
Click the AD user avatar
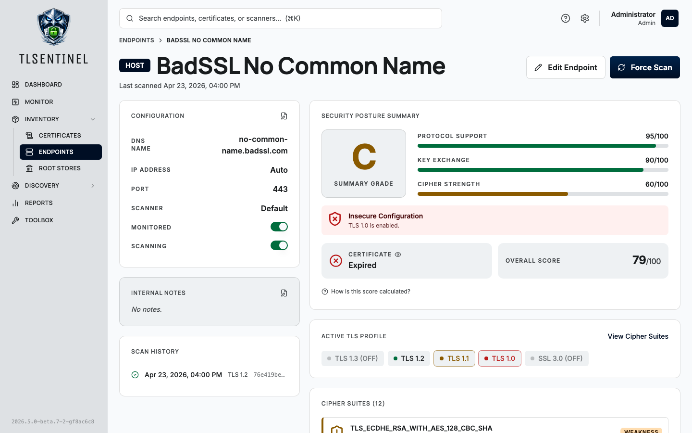670,18
